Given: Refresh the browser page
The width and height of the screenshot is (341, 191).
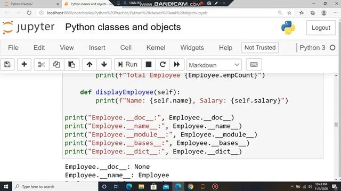Looking at the screenshot, I should (29, 13).
